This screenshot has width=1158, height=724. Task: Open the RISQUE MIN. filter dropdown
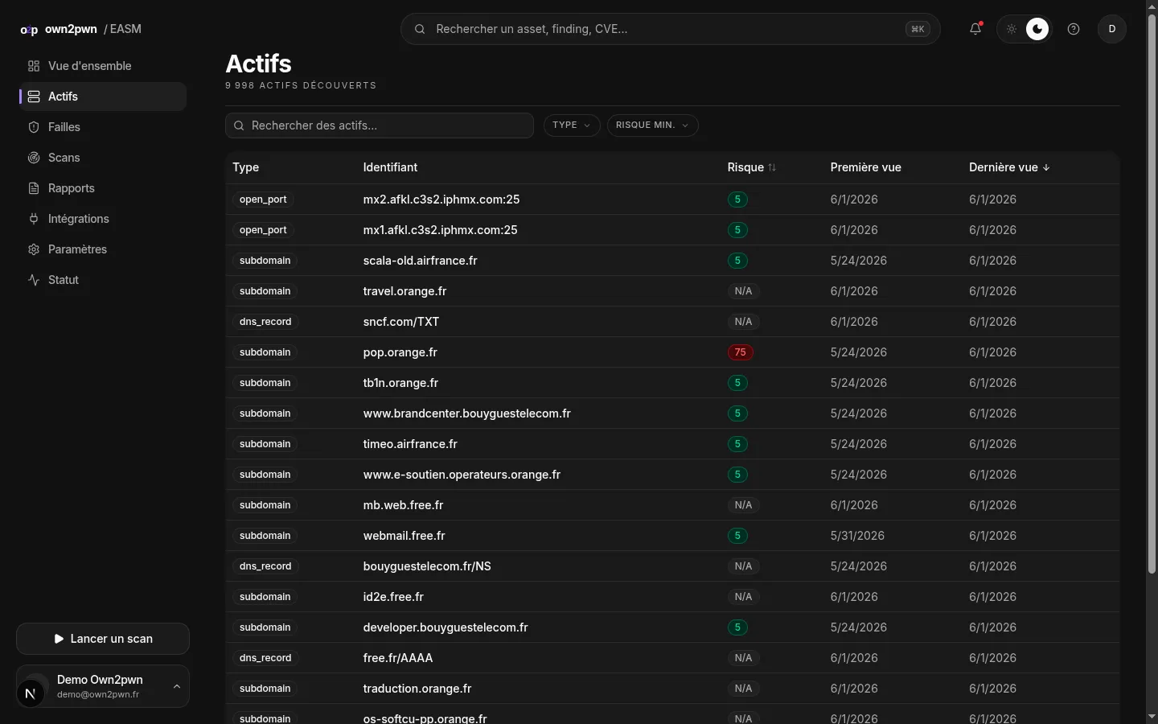point(653,125)
